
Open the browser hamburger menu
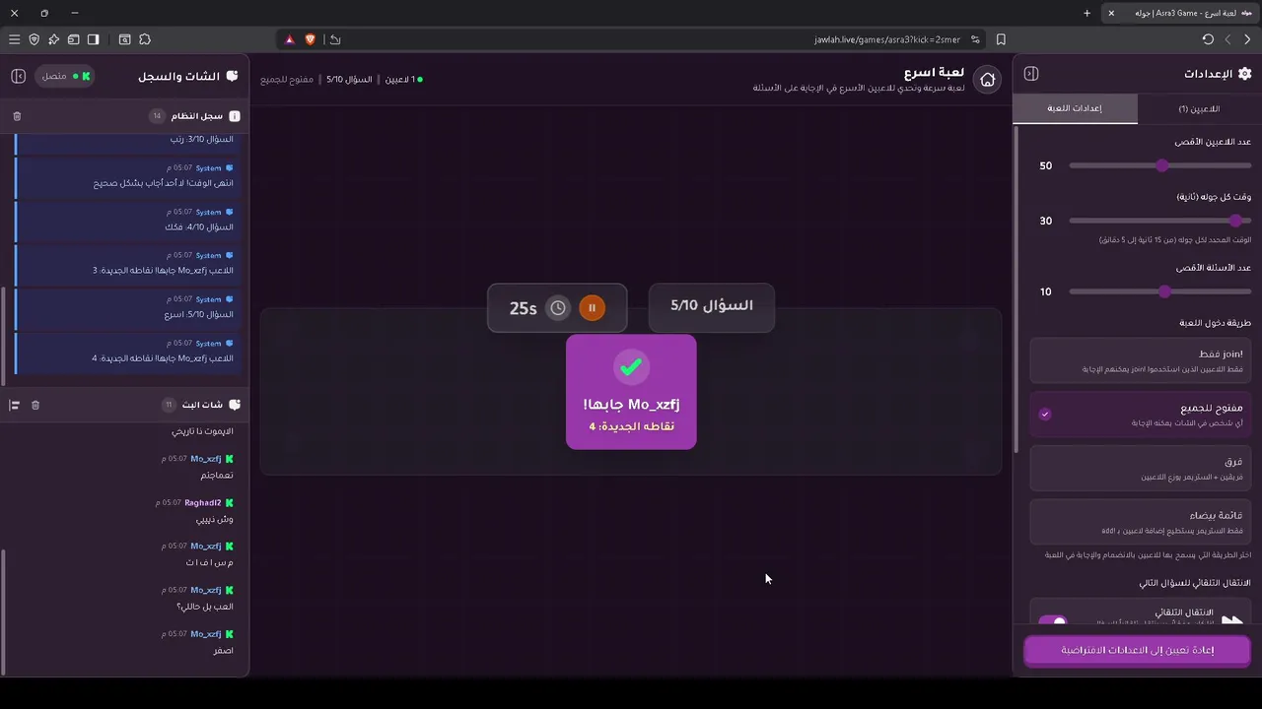14,39
